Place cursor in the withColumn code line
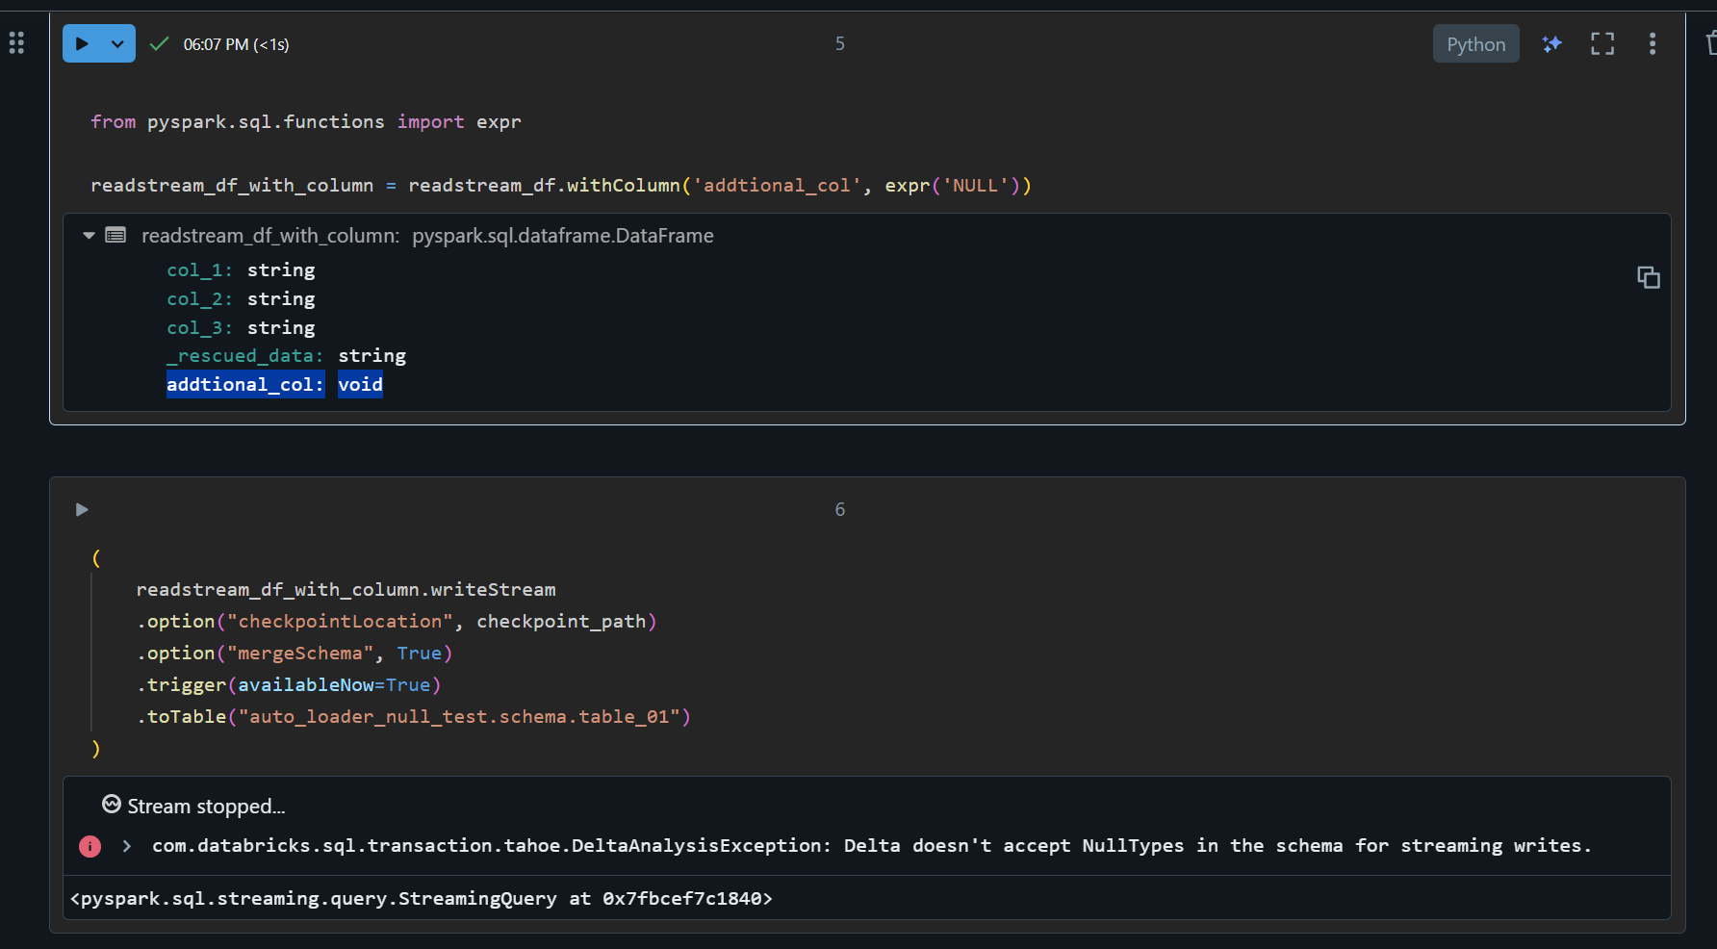The image size is (1717, 949). click(561, 186)
